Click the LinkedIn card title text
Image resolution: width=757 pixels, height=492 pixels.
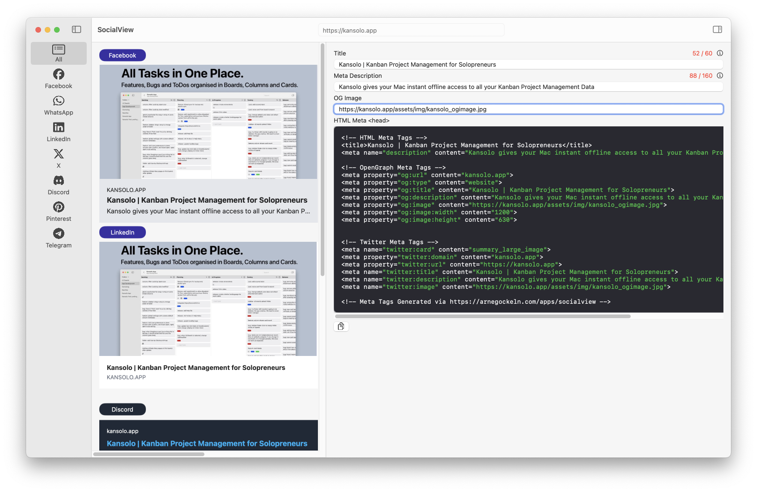coord(196,368)
